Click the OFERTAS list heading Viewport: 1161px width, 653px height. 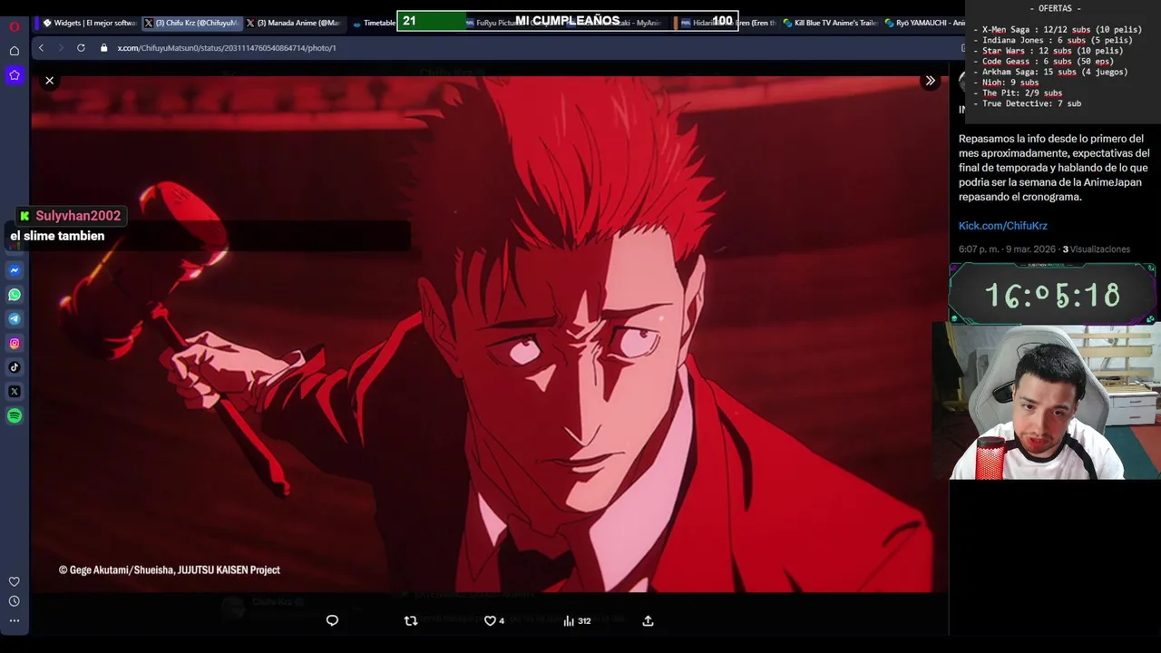tap(1055, 8)
